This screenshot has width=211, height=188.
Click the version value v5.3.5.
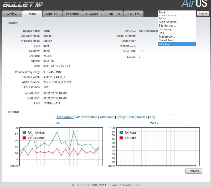[48, 56]
